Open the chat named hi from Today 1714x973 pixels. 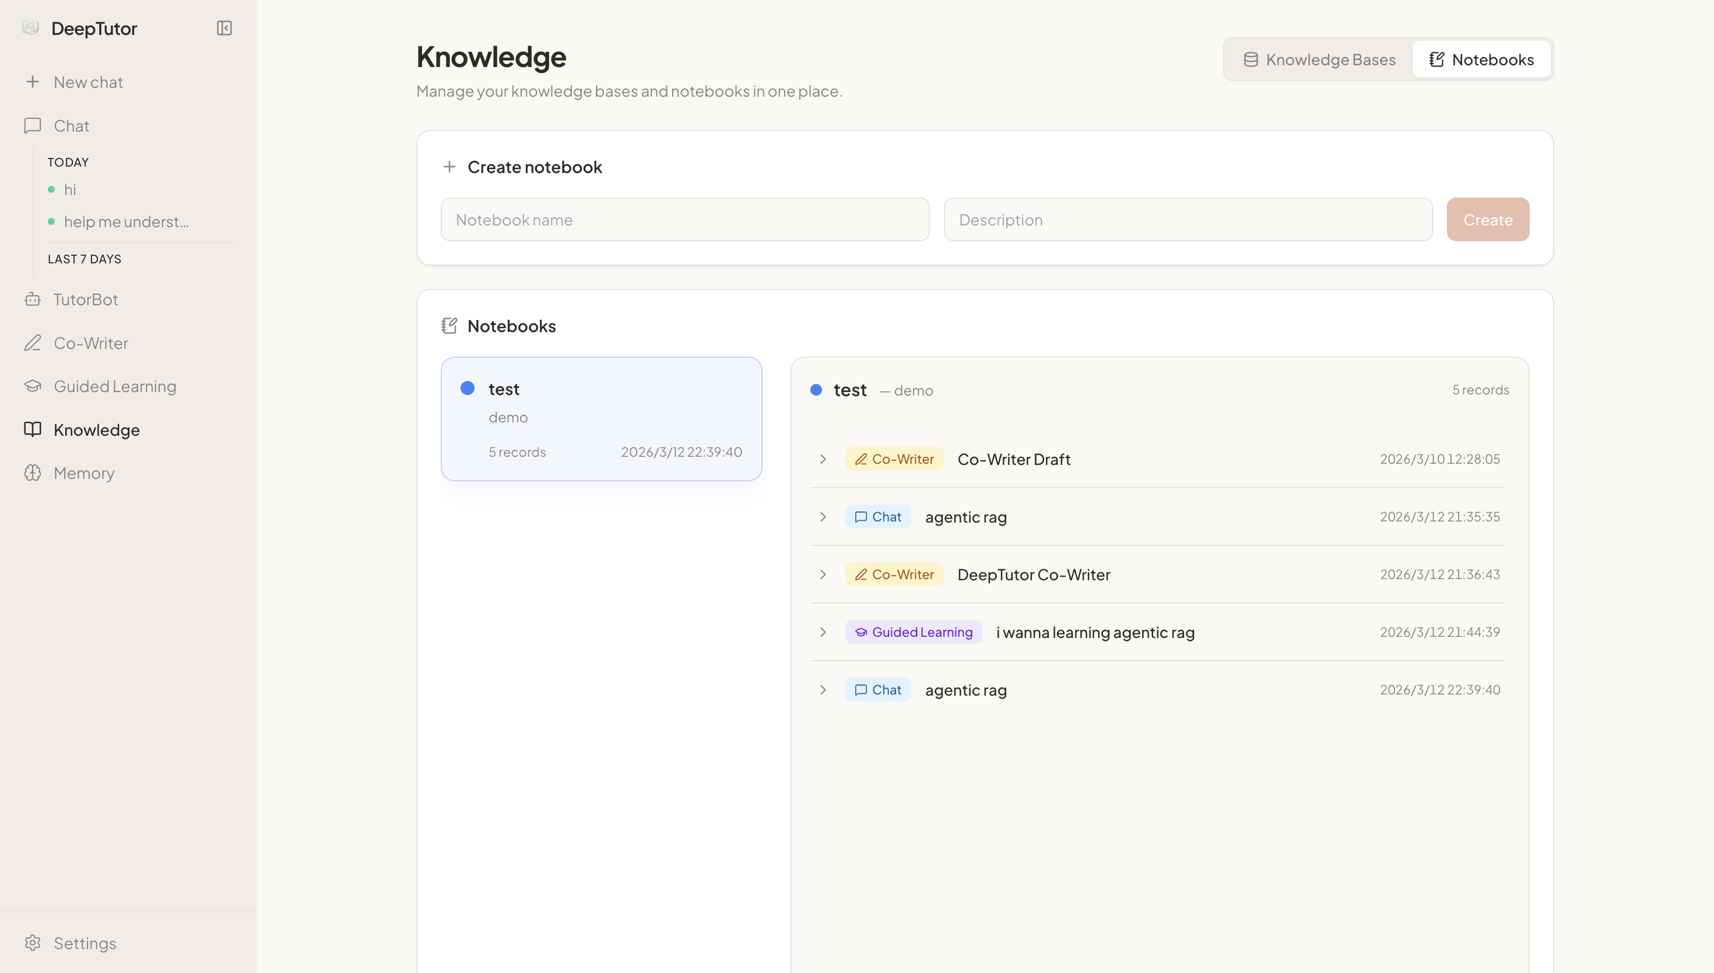(70, 190)
